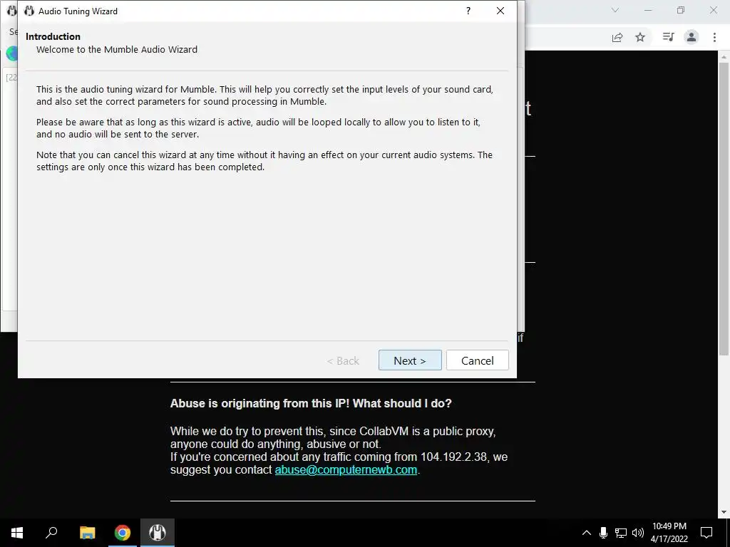Image resolution: width=730 pixels, height=547 pixels.
Task: Expand the Chrome tab search chevron
Action: pyautogui.click(x=615, y=10)
